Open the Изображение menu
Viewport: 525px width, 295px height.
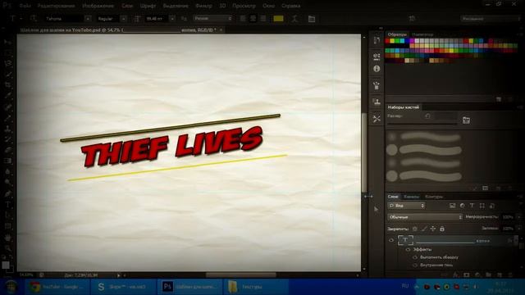click(98, 6)
